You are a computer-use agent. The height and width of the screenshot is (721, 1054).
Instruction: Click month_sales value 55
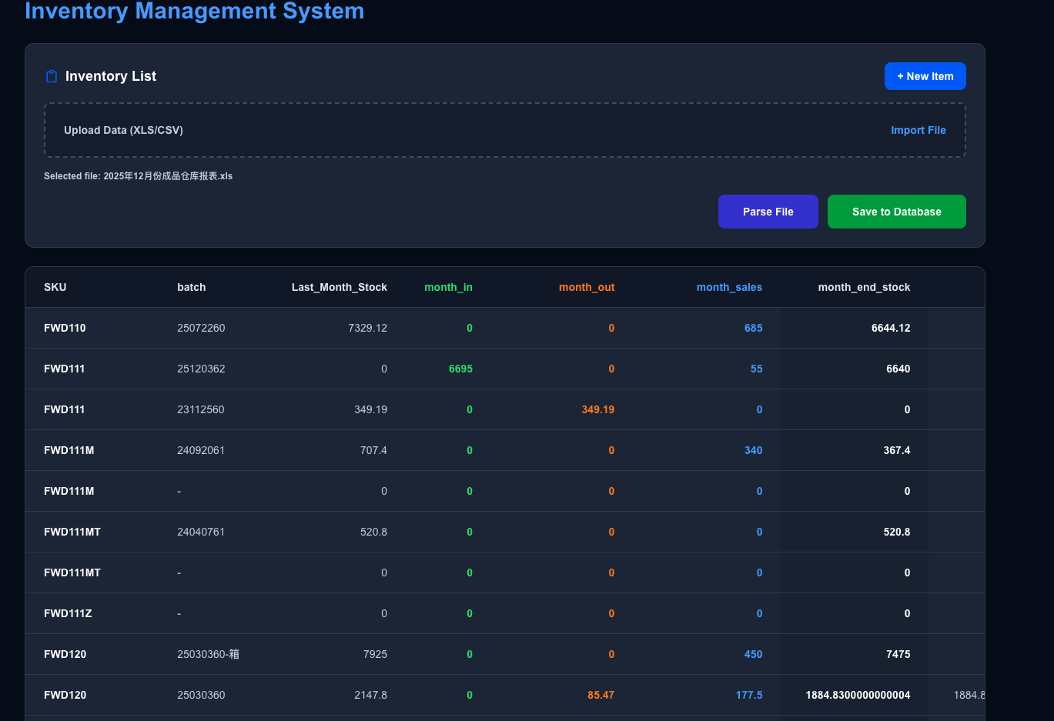click(756, 369)
